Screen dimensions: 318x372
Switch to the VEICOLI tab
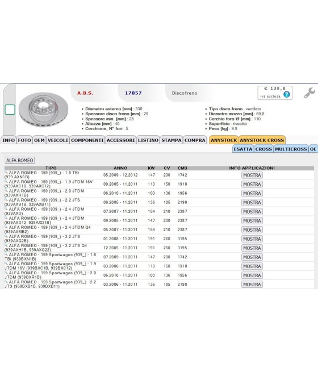tap(58, 140)
